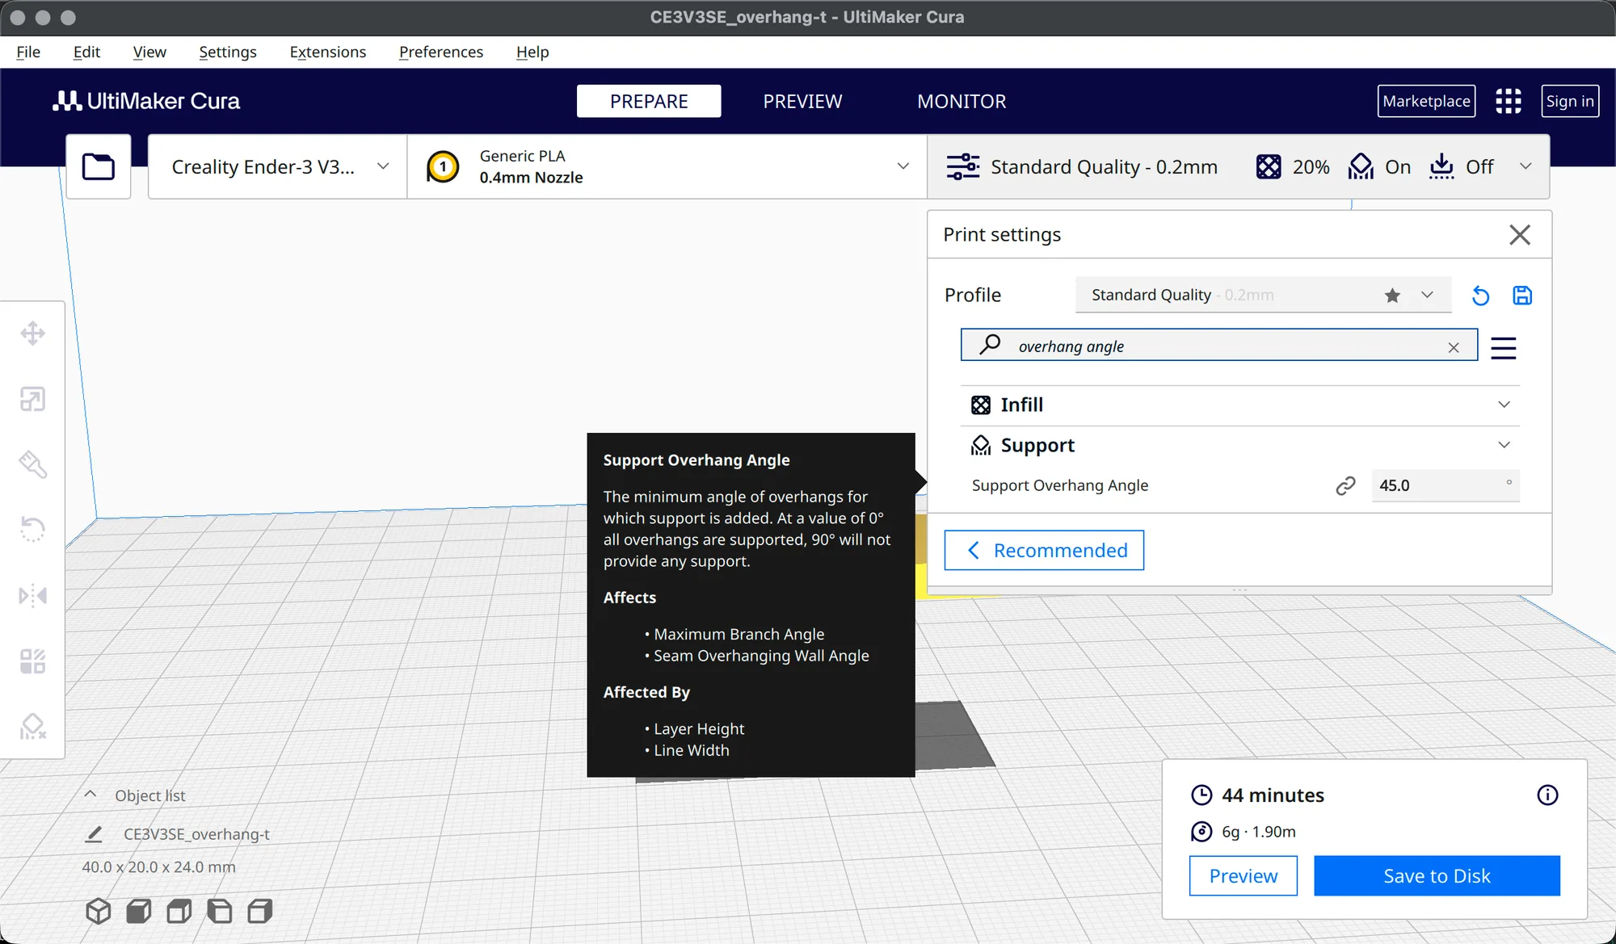1616x944 pixels.
Task: Collapse print settings summary chevron
Action: tap(1526, 166)
